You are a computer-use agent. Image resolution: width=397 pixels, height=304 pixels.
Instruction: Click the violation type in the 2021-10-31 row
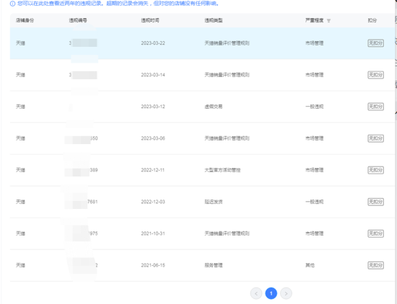tap(227, 233)
